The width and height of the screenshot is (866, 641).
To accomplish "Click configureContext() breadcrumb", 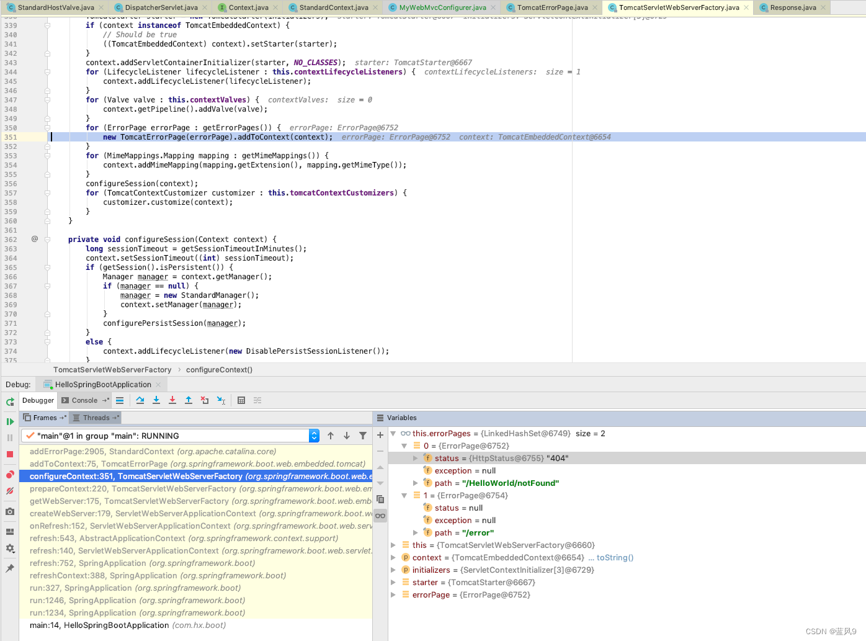I will (219, 370).
